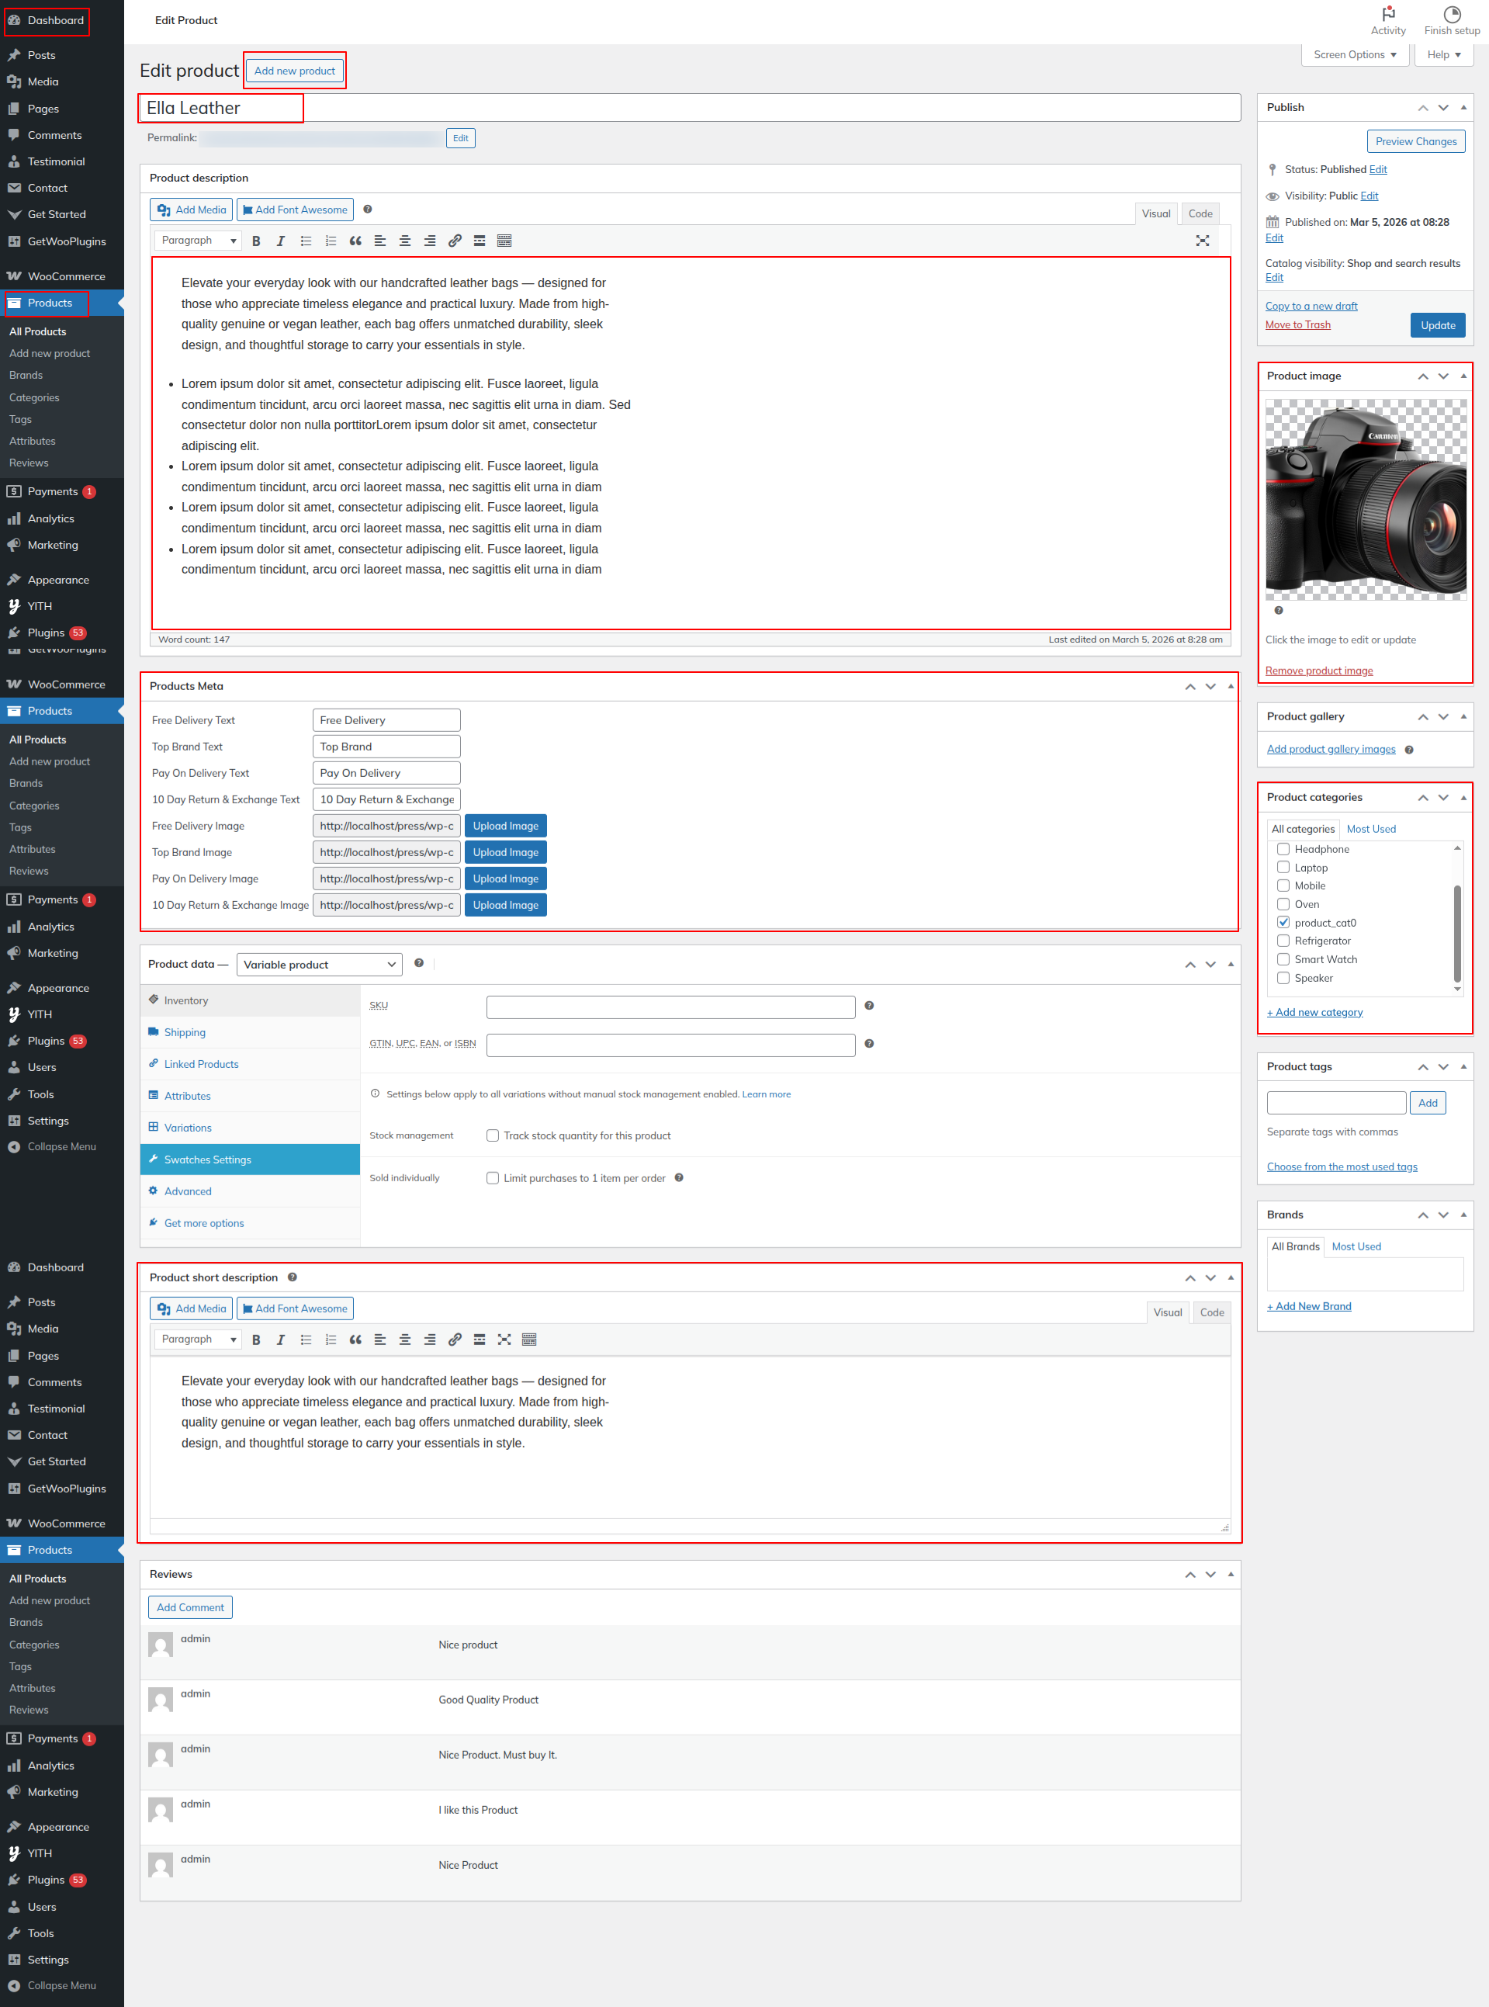Click the Blockquote icon in product description toolbar

[355, 241]
